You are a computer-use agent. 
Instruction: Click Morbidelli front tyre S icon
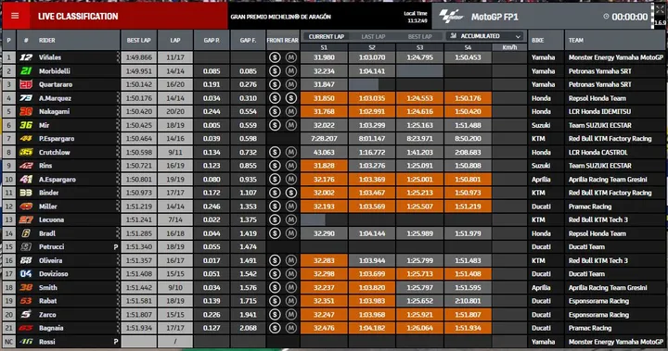pyautogui.click(x=275, y=71)
